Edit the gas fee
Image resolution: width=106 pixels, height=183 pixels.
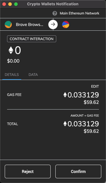[x=95, y=86]
